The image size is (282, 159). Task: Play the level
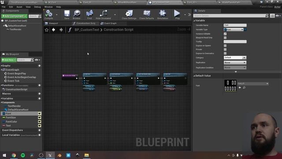[x=177, y=15]
